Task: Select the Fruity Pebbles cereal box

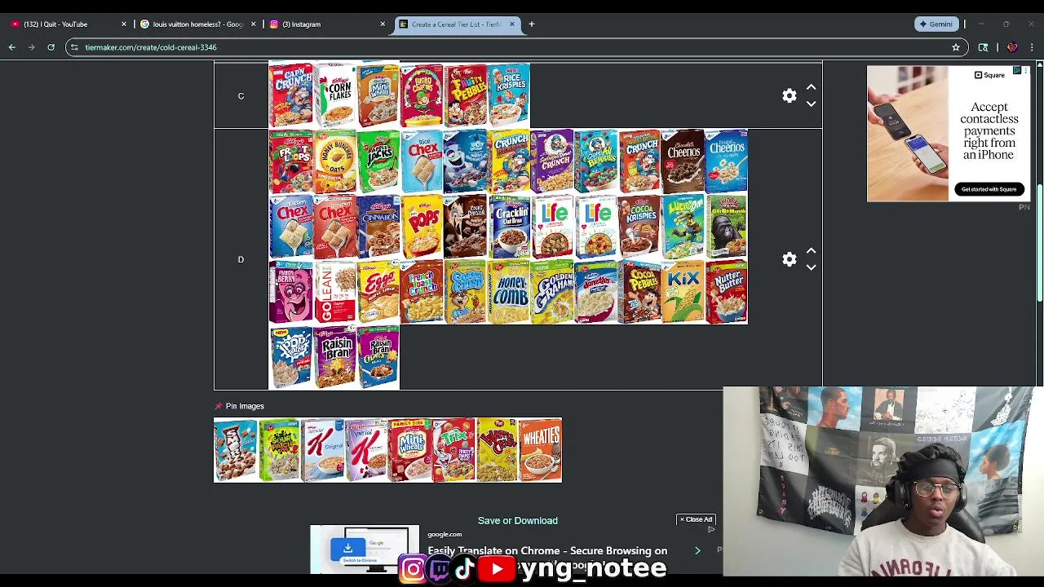Action: pyautogui.click(x=465, y=96)
